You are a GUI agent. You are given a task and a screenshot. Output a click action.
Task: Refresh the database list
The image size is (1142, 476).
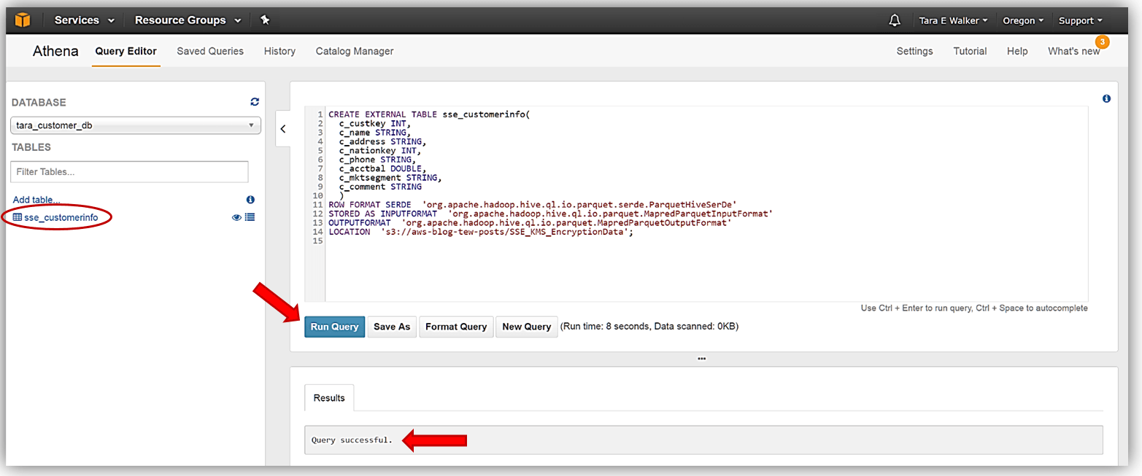click(255, 102)
